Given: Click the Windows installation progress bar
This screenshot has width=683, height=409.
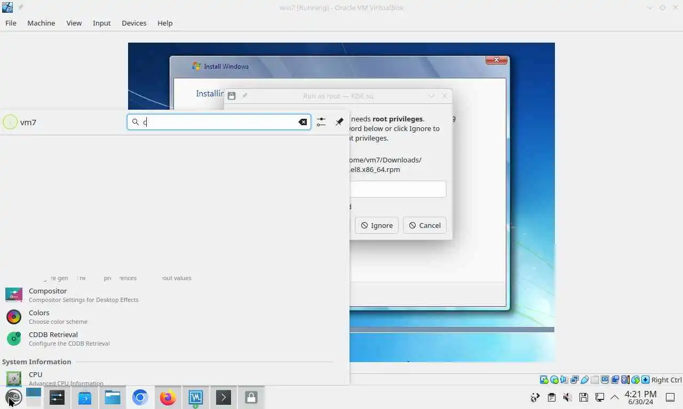Looking at the screenshot, I should (x=451, y=330).
